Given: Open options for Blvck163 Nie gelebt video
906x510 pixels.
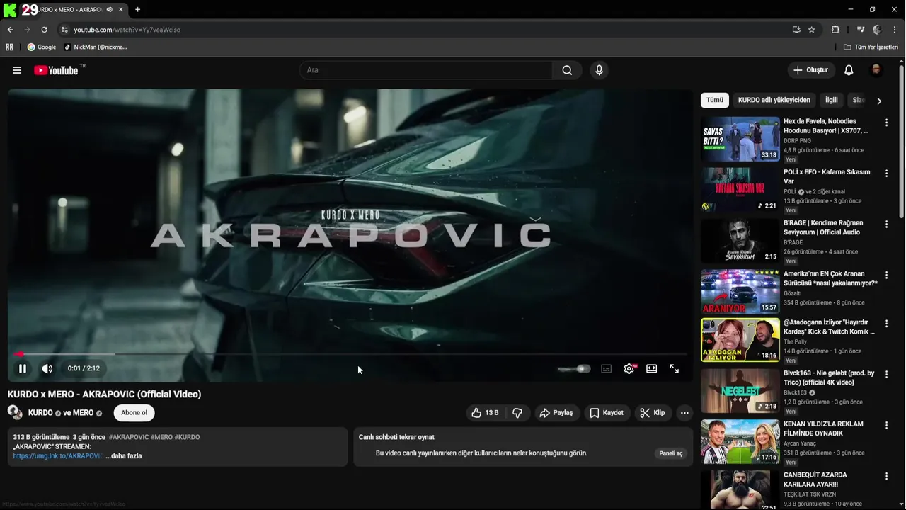Looking at the screenshot, I should pyautogui.click(x=886, y=375).
